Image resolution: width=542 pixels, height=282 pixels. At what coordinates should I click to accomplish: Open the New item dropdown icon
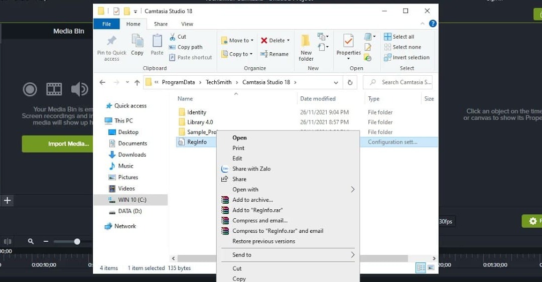pos(323,36)
